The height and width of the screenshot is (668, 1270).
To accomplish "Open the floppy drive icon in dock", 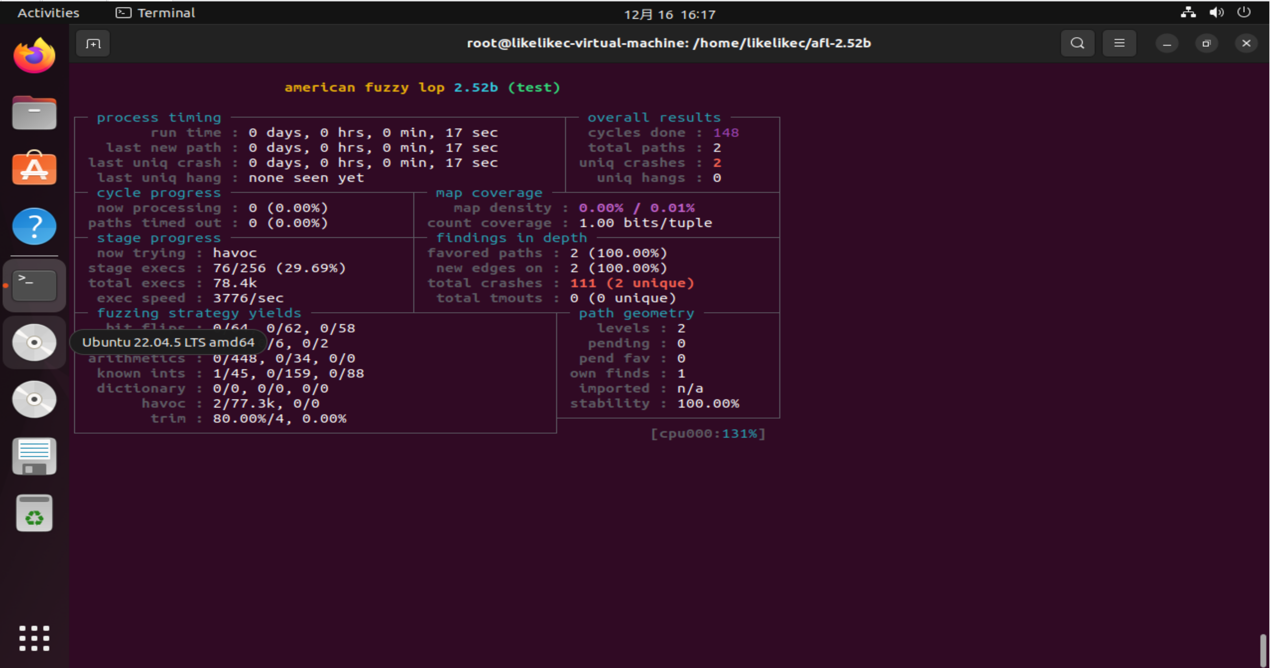I will click(34, 456).
